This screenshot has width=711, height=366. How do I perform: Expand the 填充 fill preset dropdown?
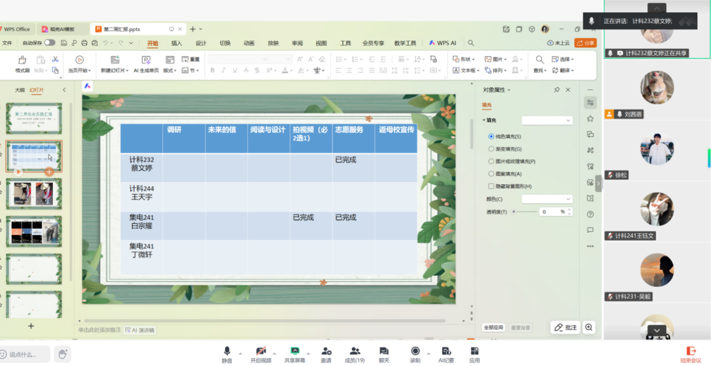coord(546,121)
